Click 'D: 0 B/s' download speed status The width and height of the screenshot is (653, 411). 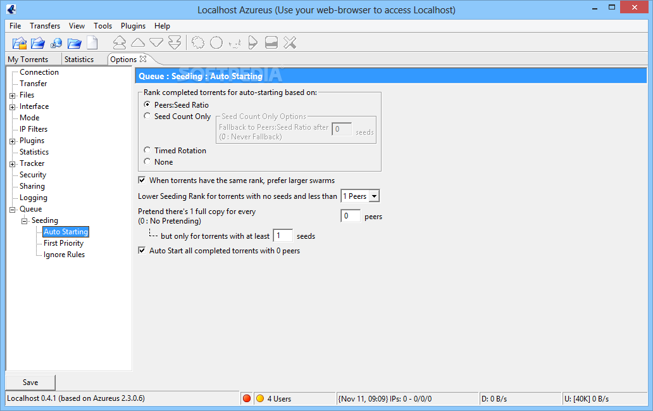(494, 398)
